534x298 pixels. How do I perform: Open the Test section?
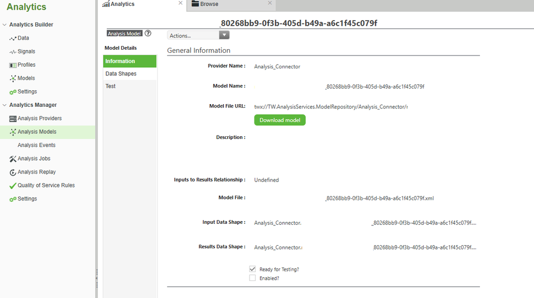tap(130, 87)
